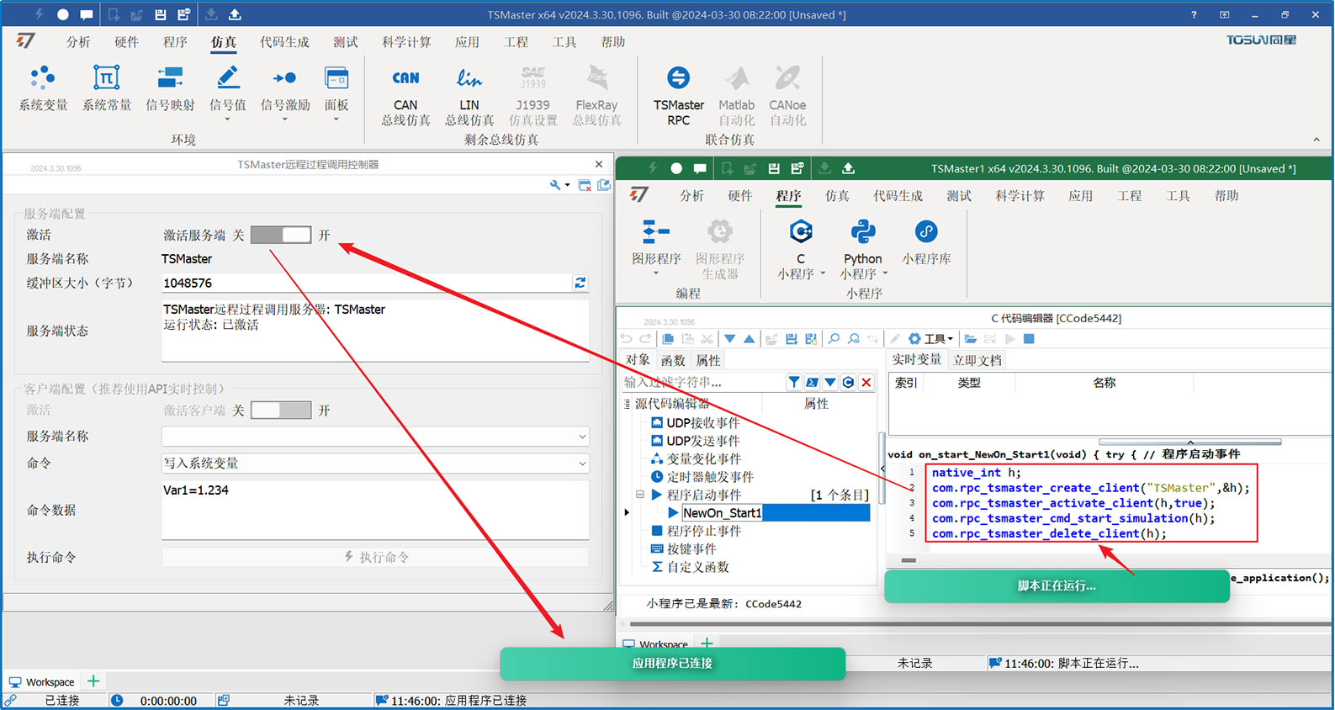Screen dimensions: 1335x710
Task: Click the 执行命令 button
Action: tap(375, 557)
